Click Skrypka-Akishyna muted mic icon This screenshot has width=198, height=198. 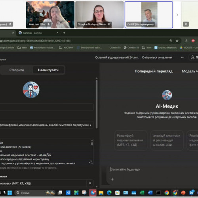[109, 24]
